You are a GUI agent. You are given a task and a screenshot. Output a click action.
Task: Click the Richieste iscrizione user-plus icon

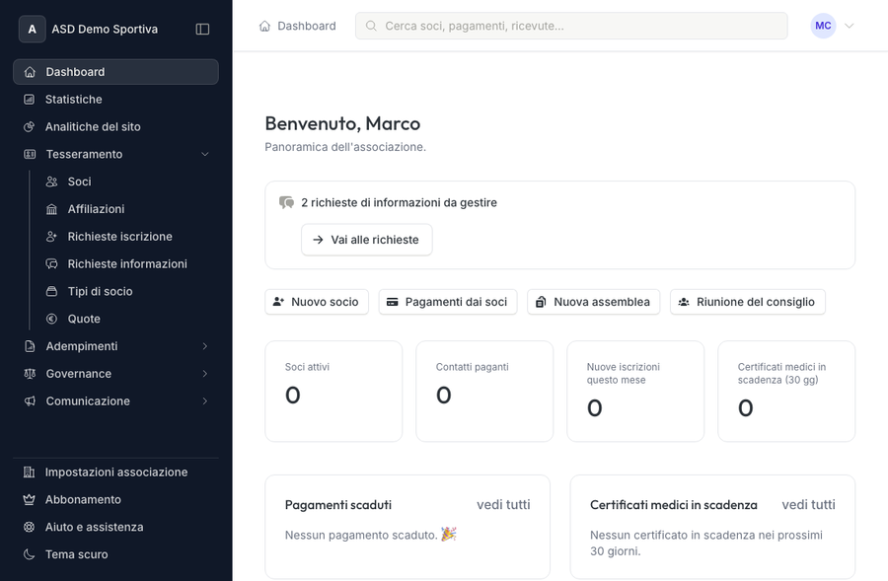click(x=51, y=237)
